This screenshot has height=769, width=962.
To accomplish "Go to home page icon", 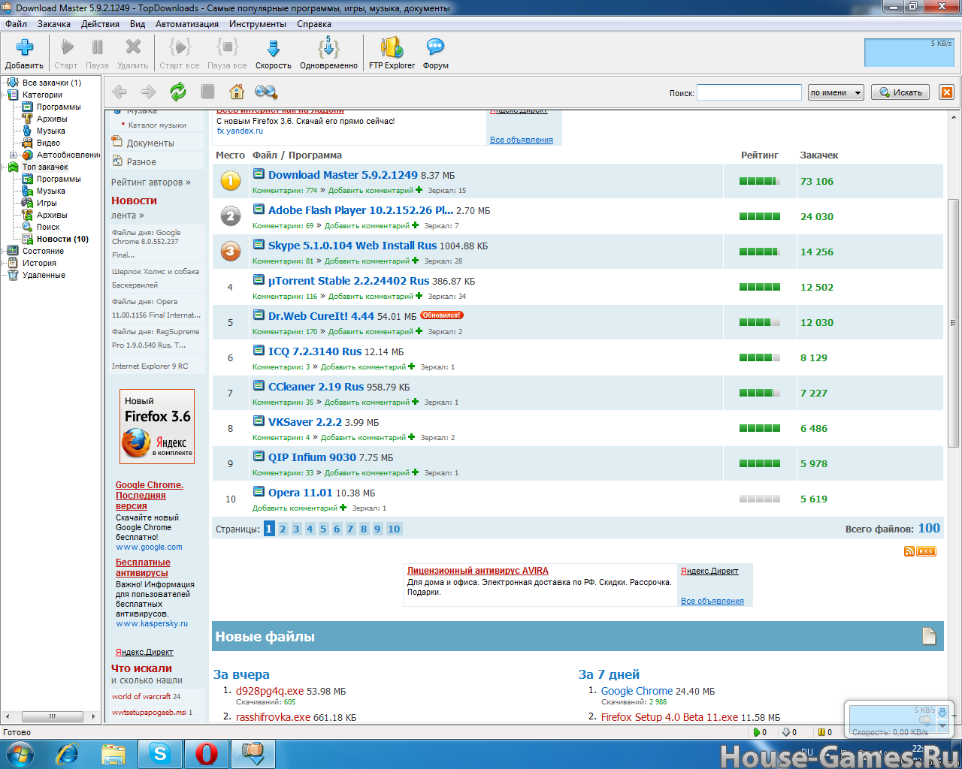I will click(x=237, y=92).
